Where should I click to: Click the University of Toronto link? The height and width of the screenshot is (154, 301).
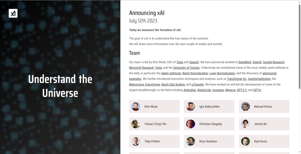pos(186,68)
